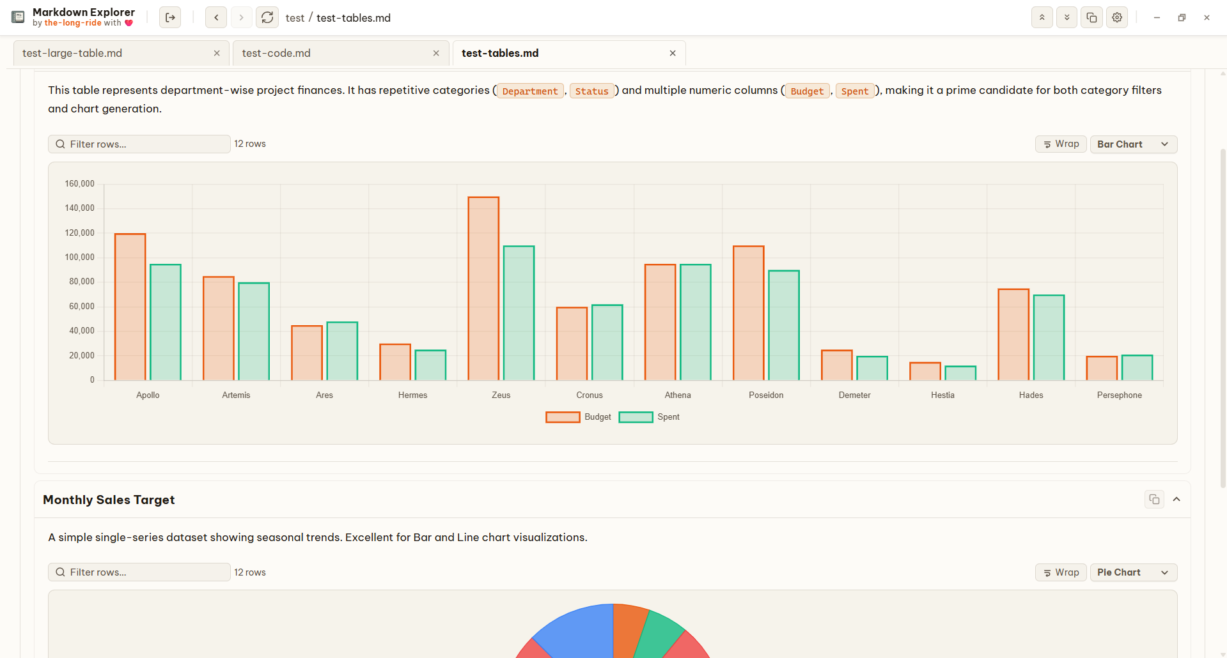Click the 'Hermes' axis label

(x=412, y=395)
